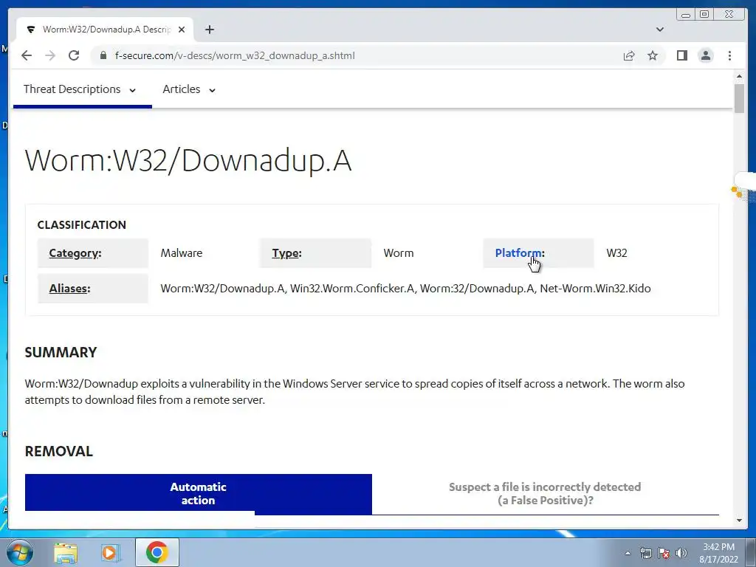Click the page scrollbar down arrow

739,520
